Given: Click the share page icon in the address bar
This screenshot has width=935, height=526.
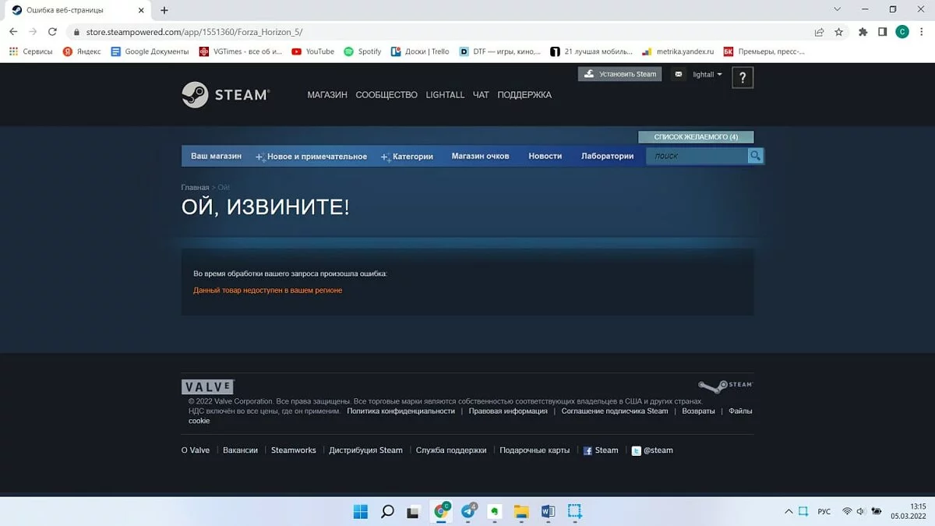Looking at the screenshot, I should [819, 32].
